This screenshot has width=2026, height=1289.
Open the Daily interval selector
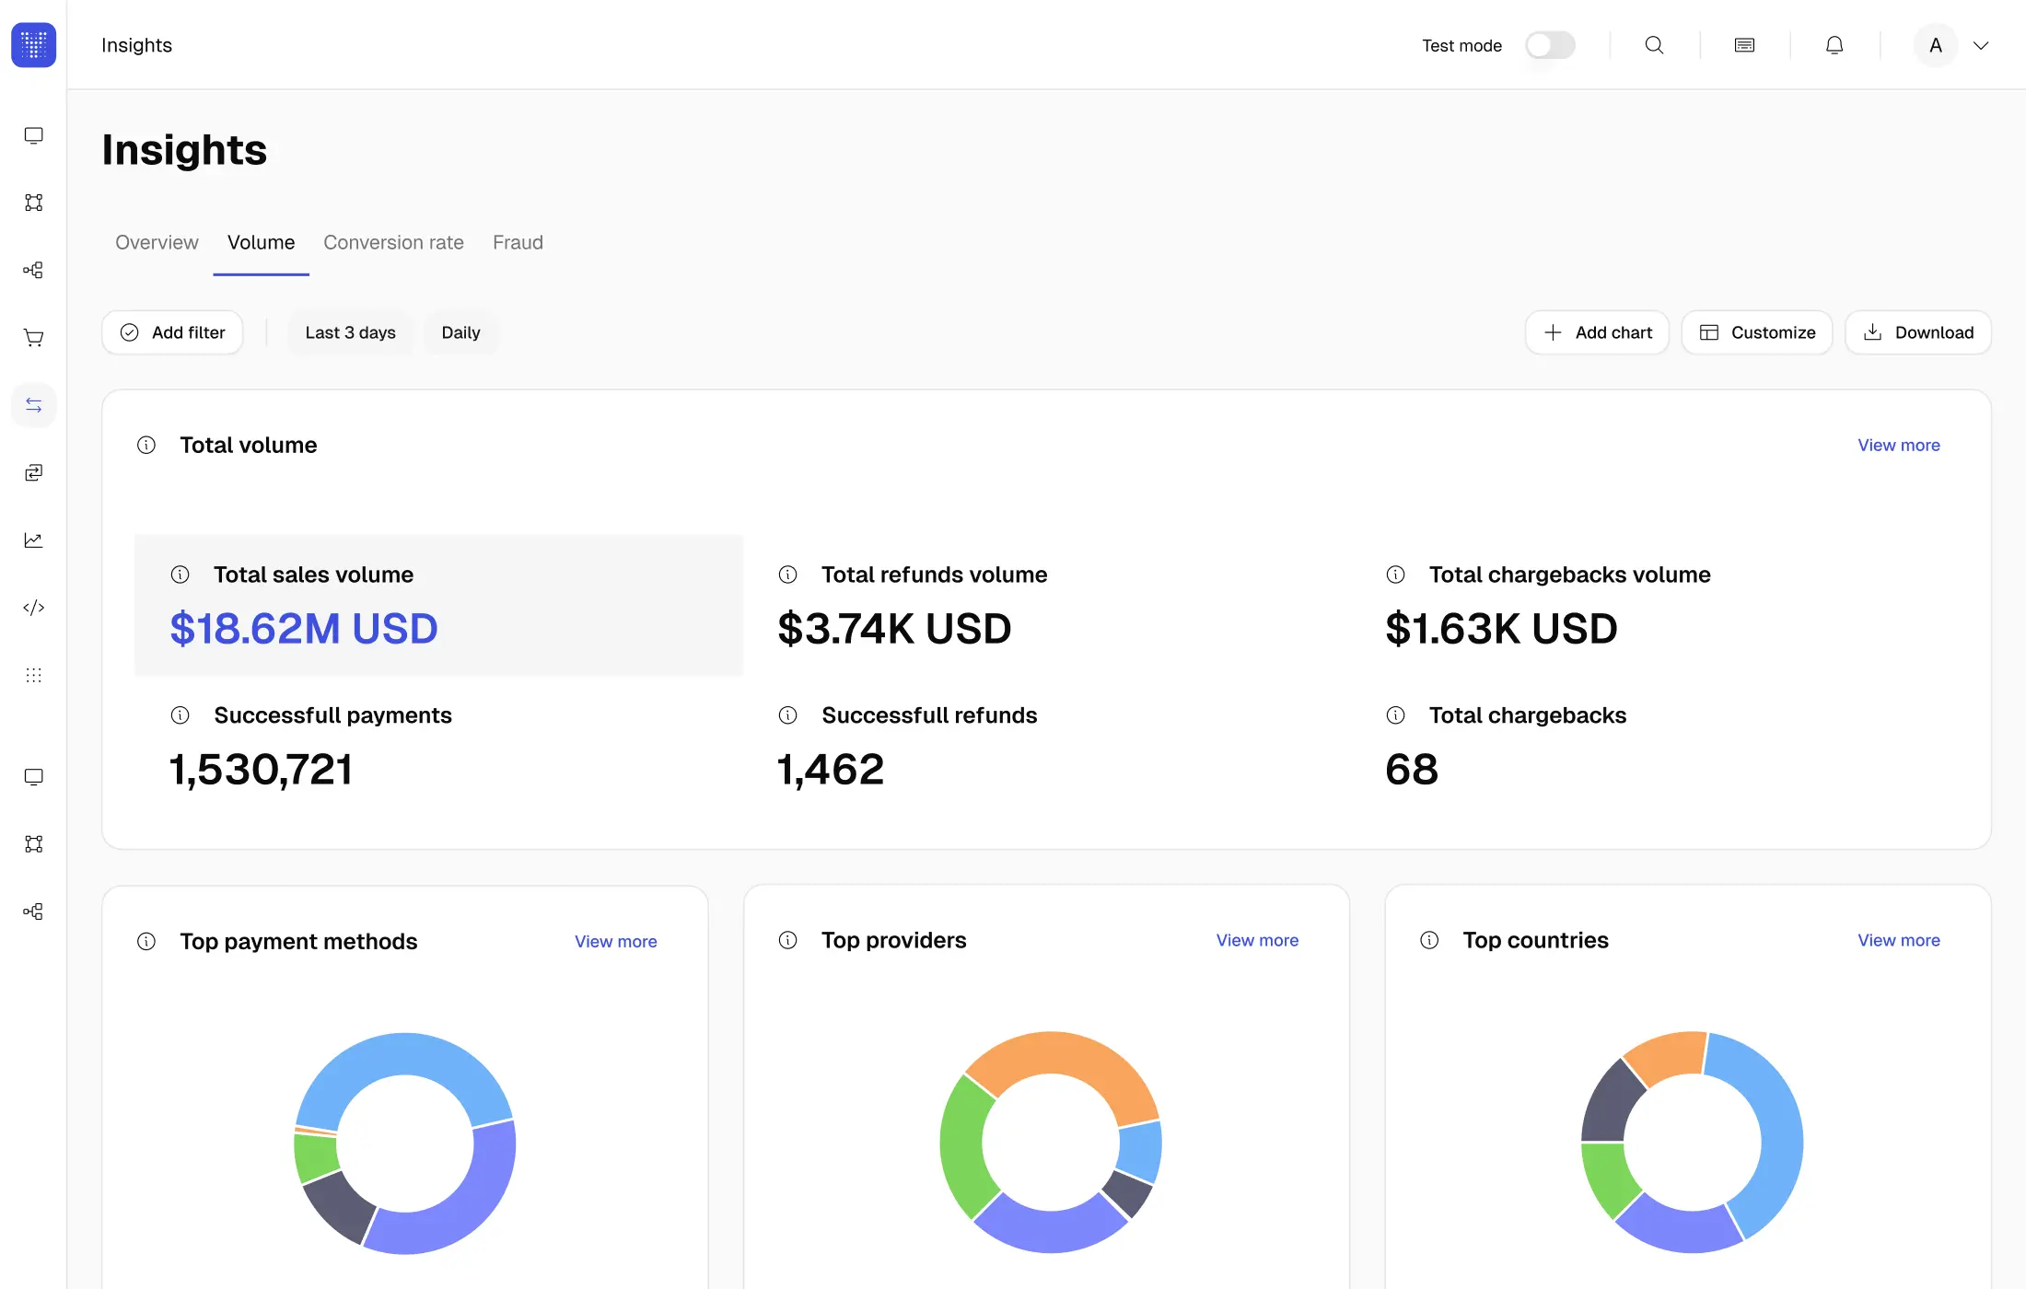click(460, 332)
